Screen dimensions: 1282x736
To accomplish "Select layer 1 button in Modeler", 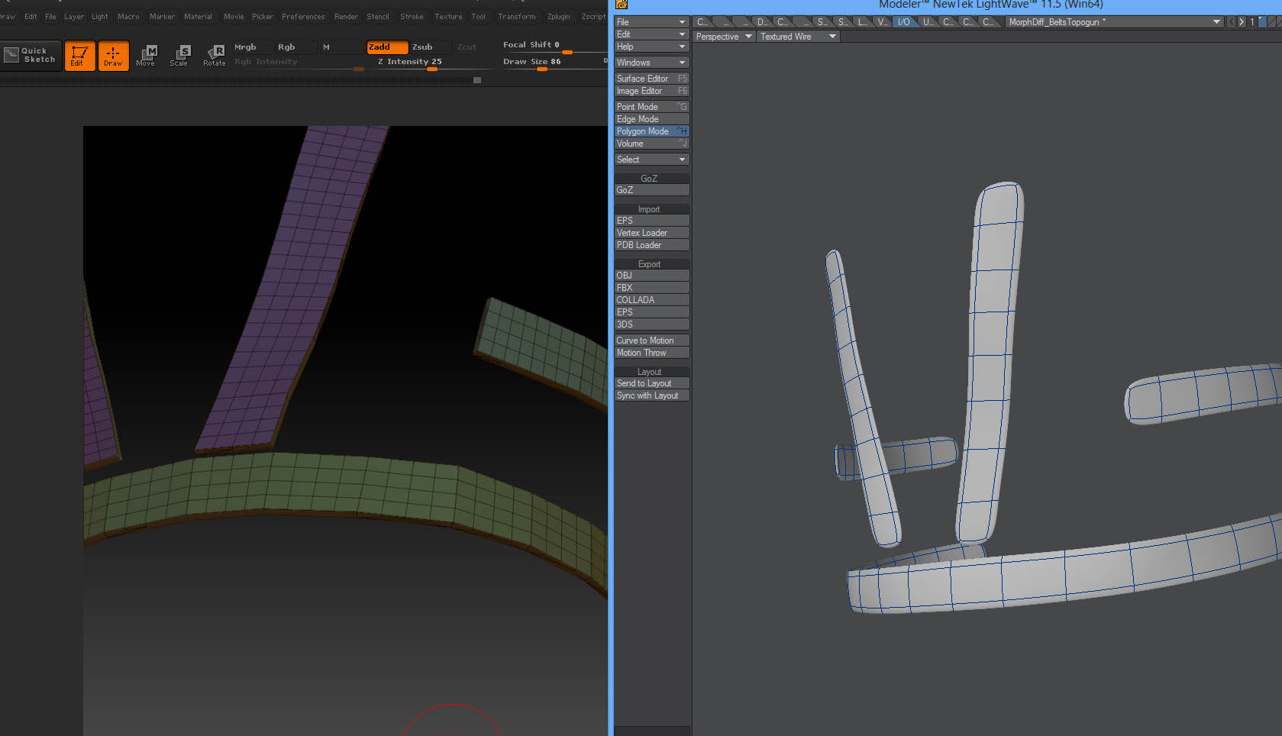I will click(x=1252, y=22).
